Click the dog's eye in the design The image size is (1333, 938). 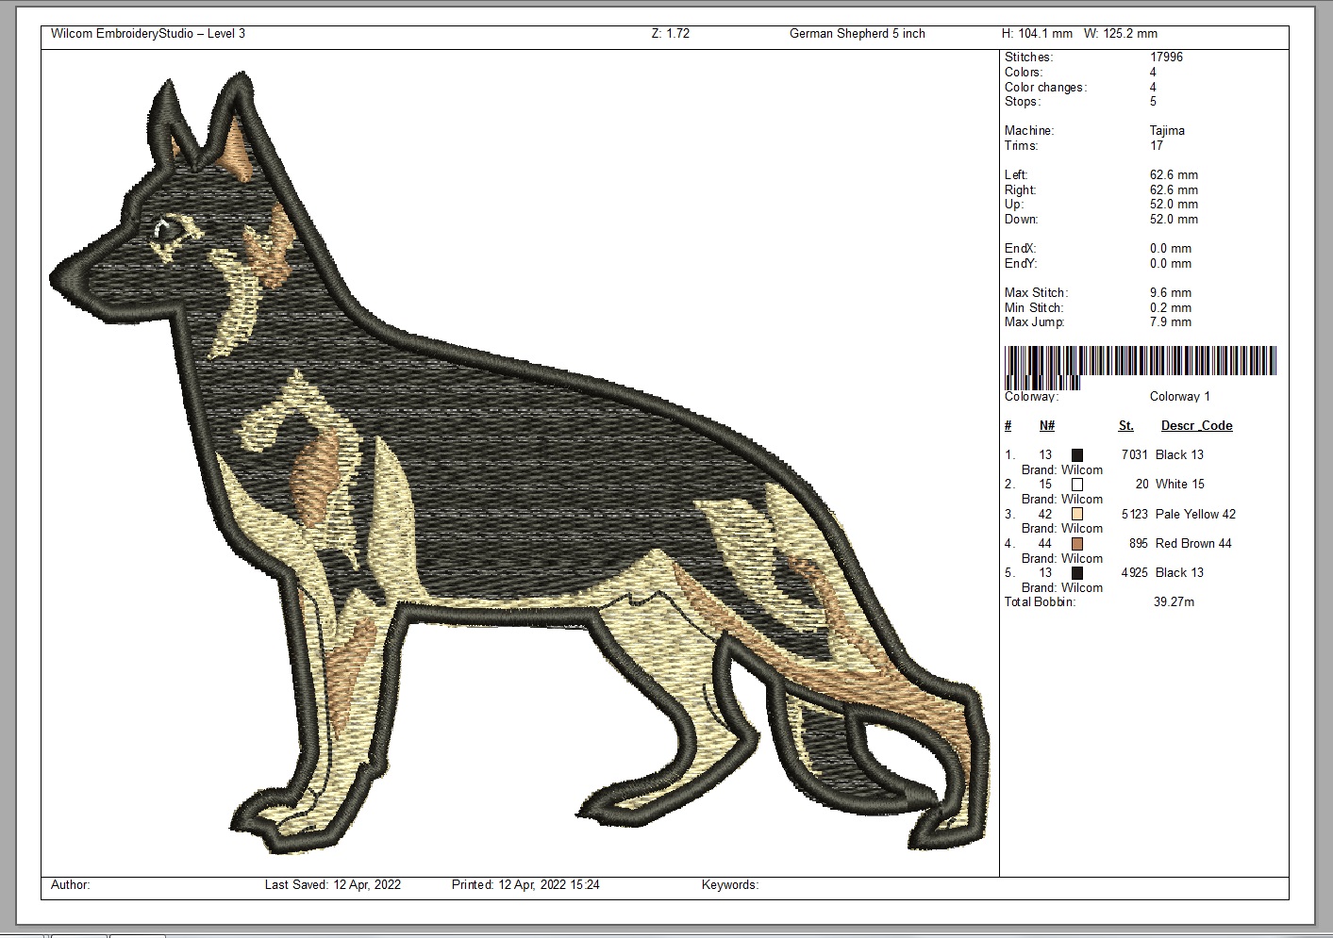[167, 227]
